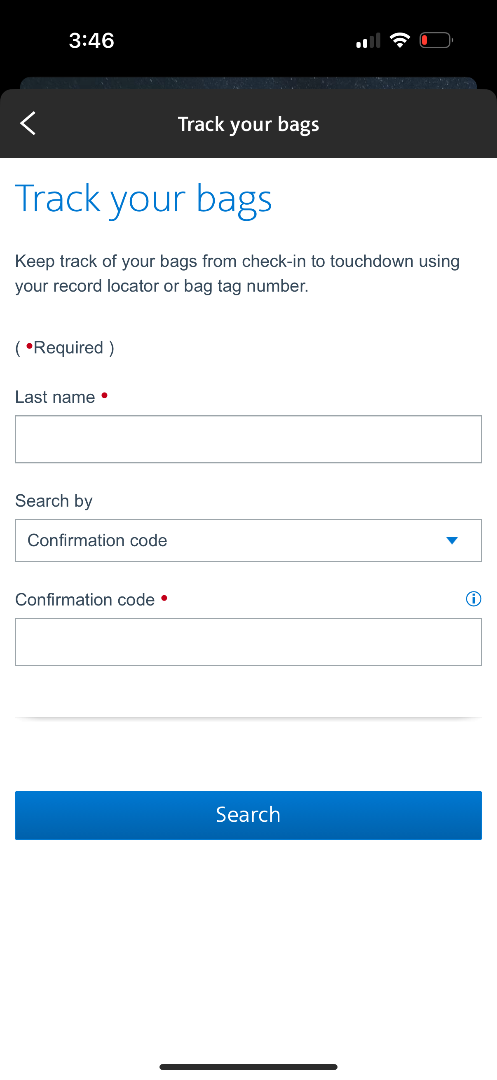Tap the info icon beside Confirmation code
Viewport: 497px width, 1080px height.
pyautogui.click(x=474, y=599)
